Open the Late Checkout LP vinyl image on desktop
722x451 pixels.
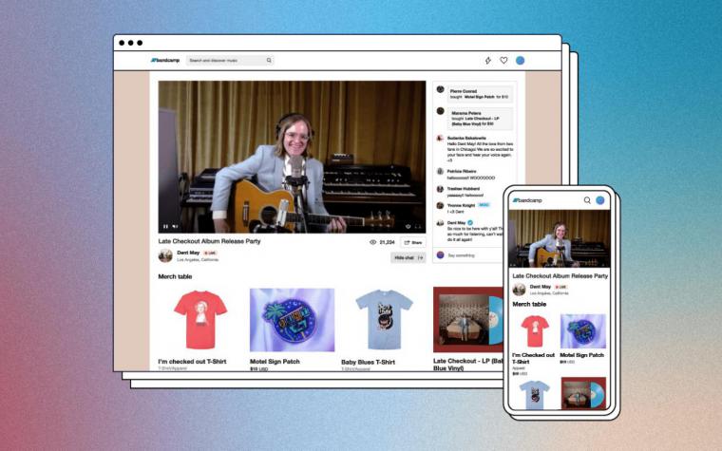coord(467,320)
